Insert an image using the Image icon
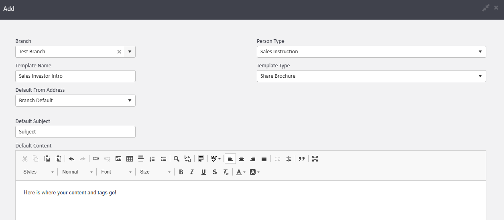Viewport: 504px width, 220px height. pos(118,159)
